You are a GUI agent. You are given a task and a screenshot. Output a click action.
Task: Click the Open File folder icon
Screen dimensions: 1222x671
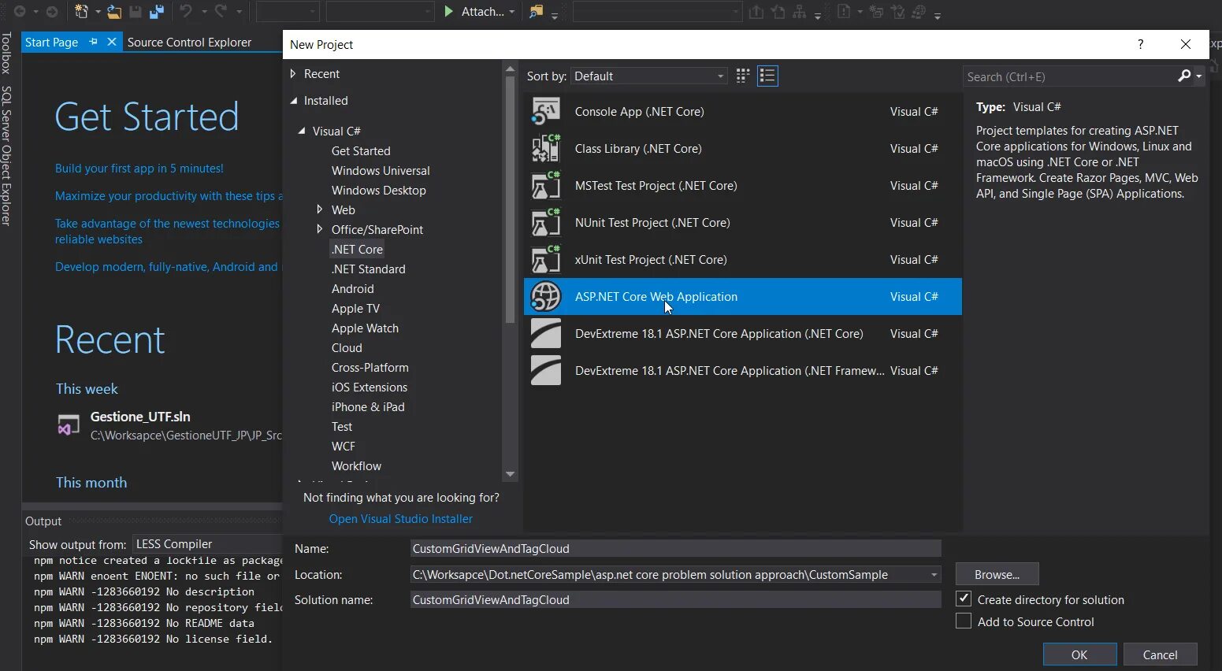(x=114, y=11)
